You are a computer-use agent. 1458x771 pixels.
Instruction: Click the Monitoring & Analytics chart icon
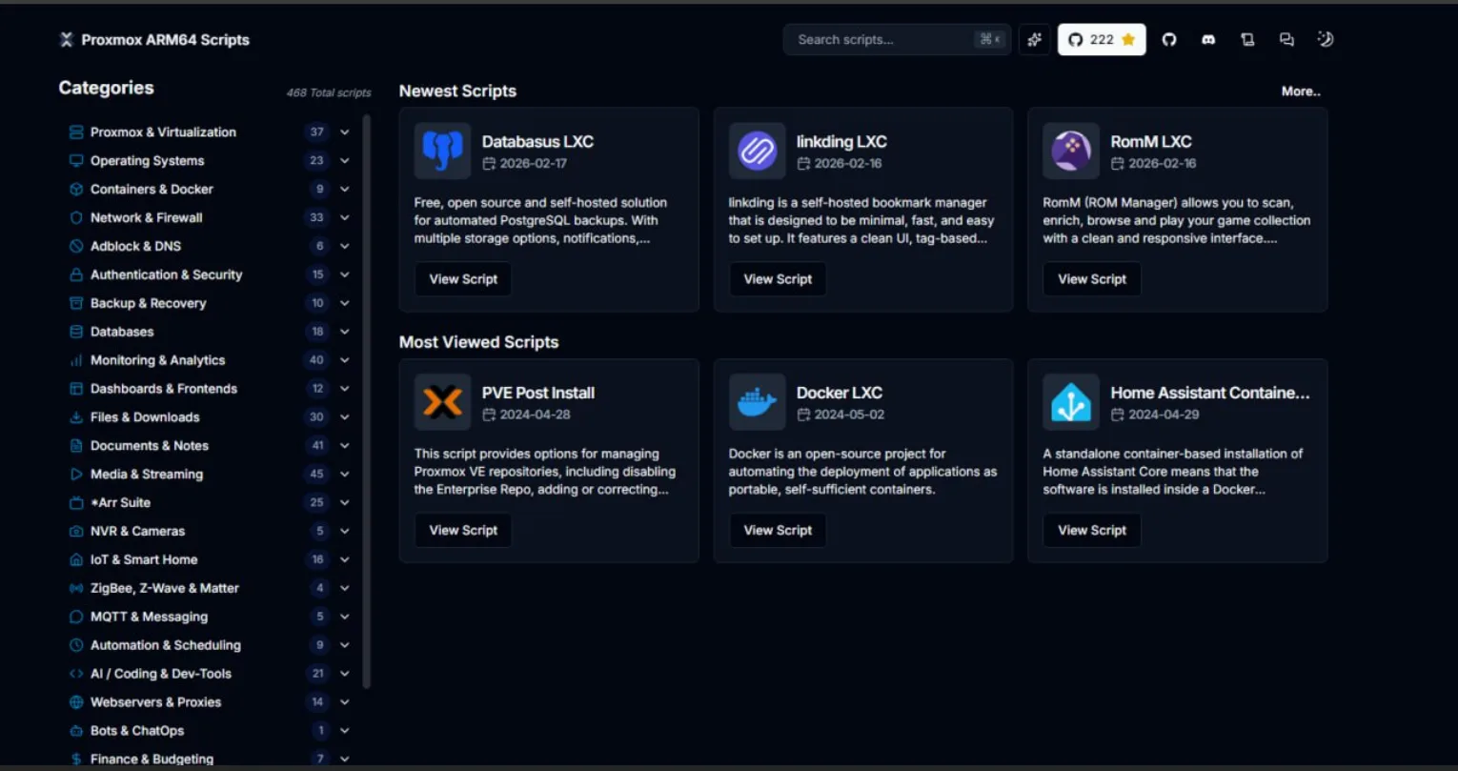coord(76,360)
